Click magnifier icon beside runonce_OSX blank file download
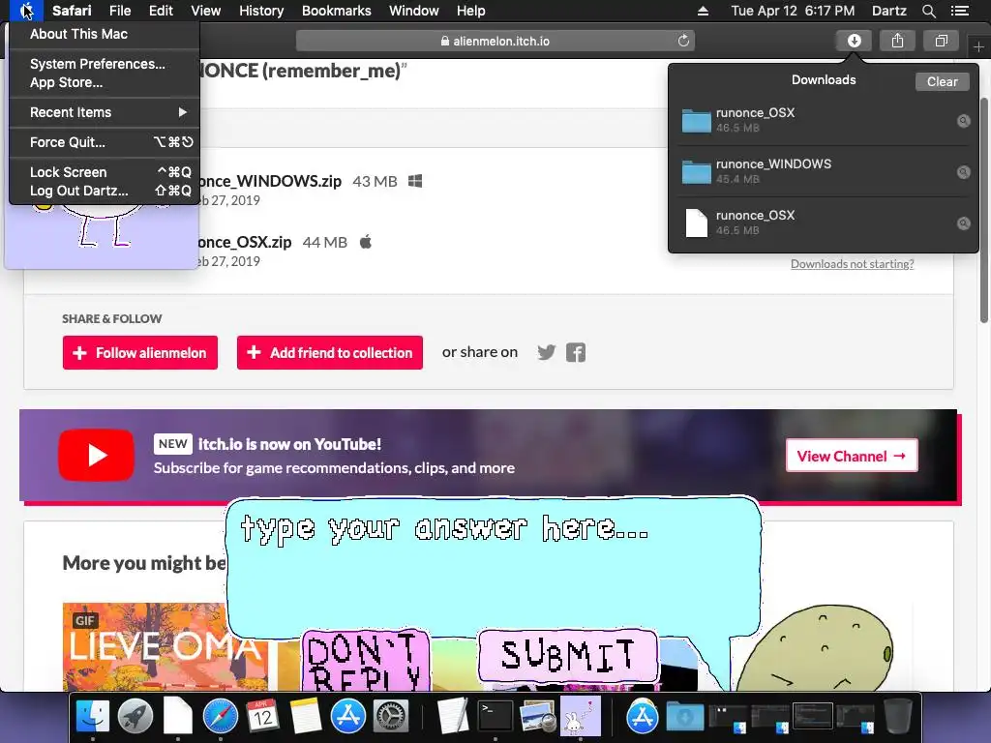The image size is (991, 743). point(963,223)
